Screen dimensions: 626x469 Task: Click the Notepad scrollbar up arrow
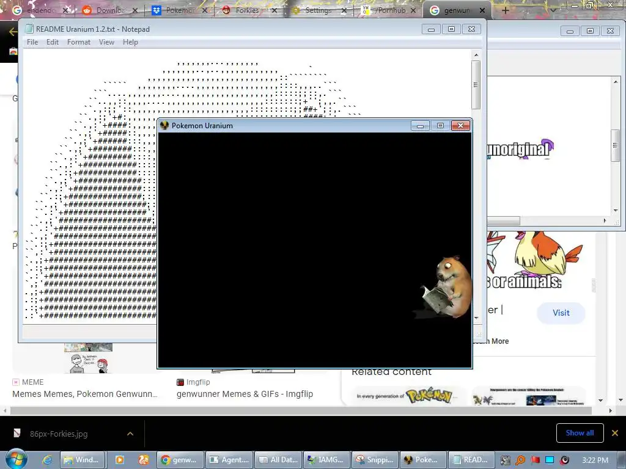[476, 54]
